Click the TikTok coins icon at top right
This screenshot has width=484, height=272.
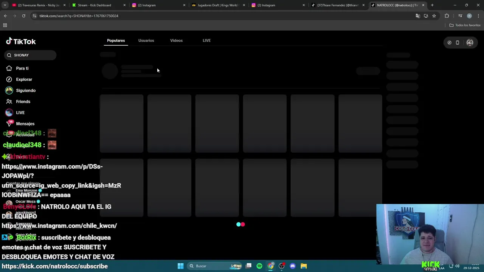449,43
